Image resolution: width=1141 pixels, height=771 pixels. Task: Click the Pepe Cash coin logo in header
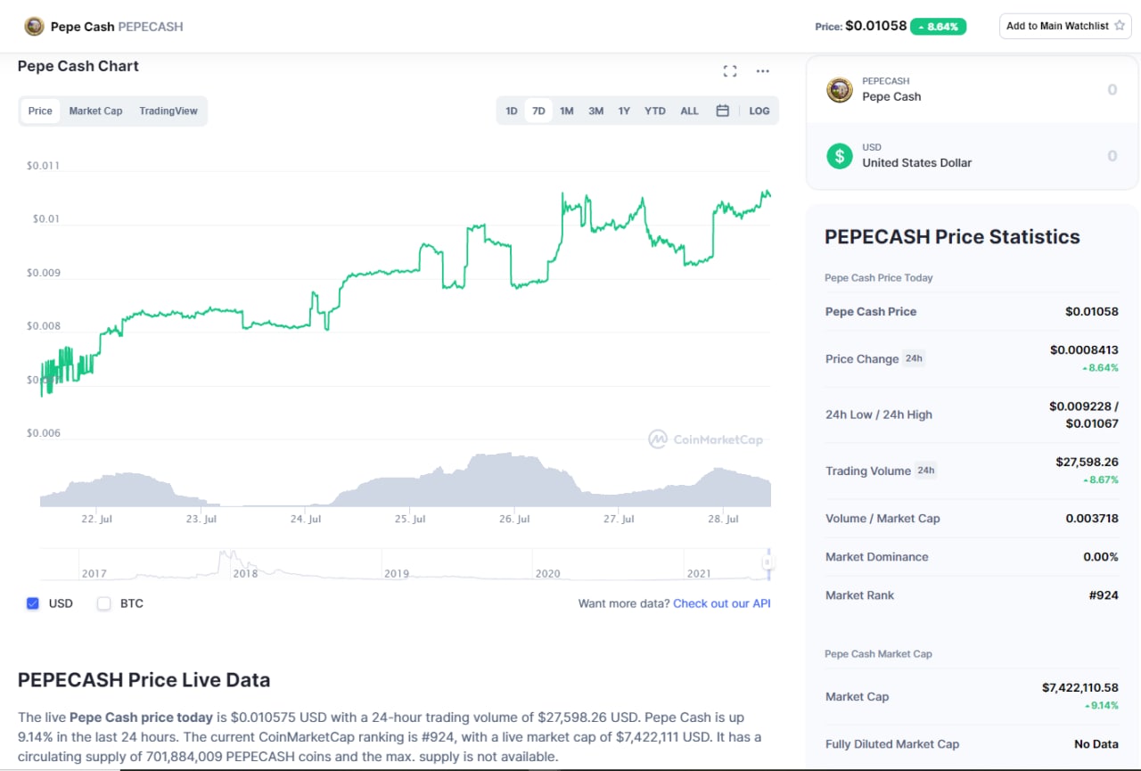pos(34,27)
